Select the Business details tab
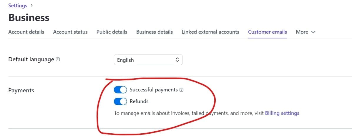Image resolution: width=352 pixels, height=136 pixels. pyautogui.click(x=155, y=32)
